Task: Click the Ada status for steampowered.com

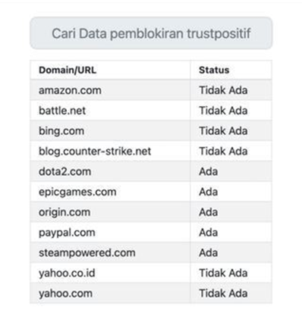Action: point(208,253)
